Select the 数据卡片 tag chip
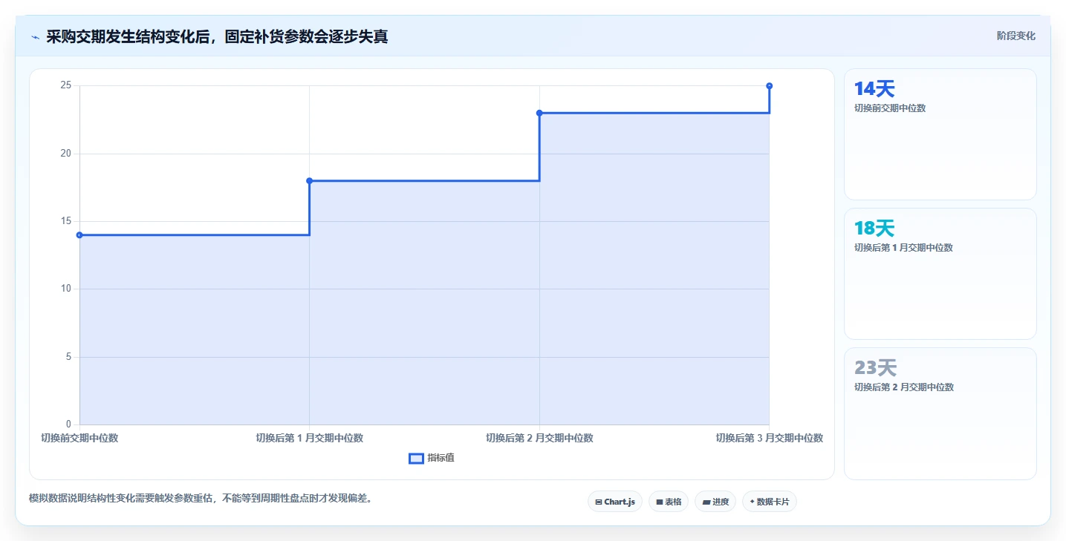Image resolution: width=1066 pixels, height=541 pixels. click(x=770, y=502)
